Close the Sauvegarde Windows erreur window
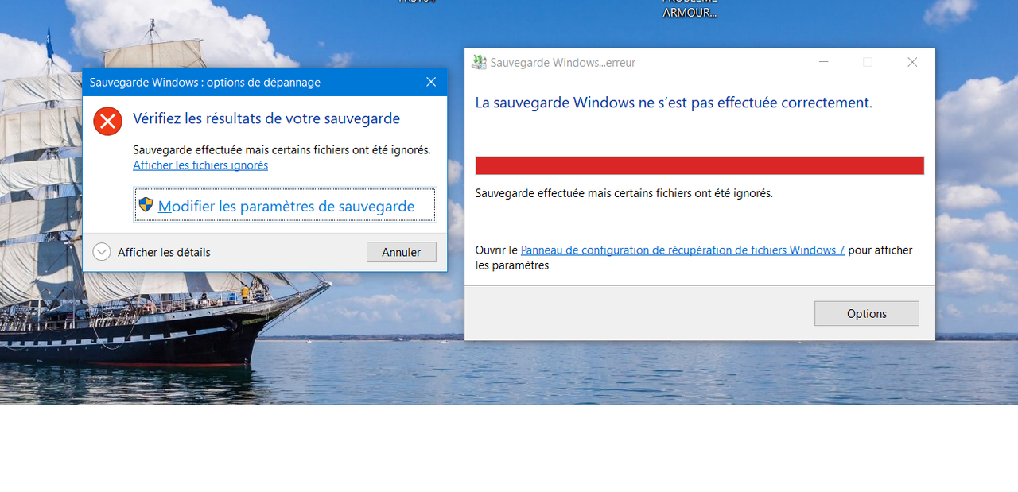Image resolution: width=1018 pixels, height=492 pixels. pyautogui.click(x=912, y=62)
